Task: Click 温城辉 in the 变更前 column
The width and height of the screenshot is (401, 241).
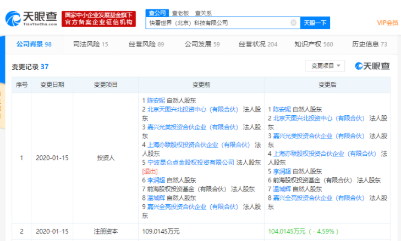Action: (156, 198)
